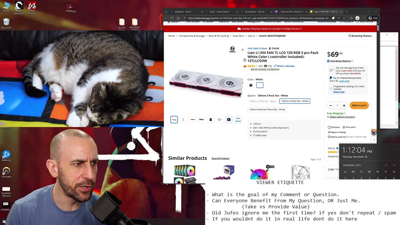Add the fan pack to cart

coord(359,105)
